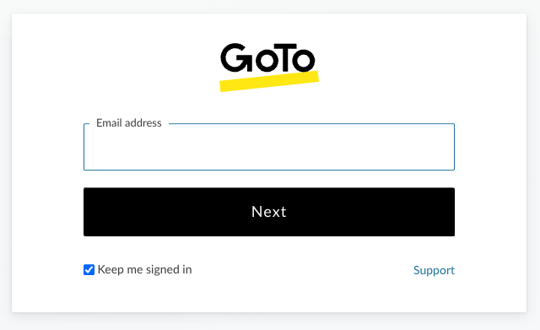The height and width of the screenshot is (330, 540).
Task: Focus the Email address input field
Action: coord(269,147)
